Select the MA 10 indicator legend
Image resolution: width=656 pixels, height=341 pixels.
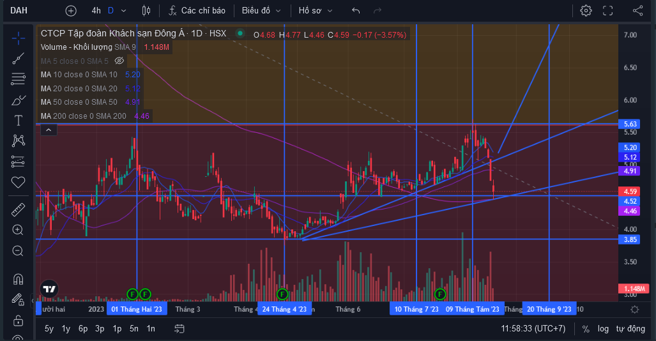79,75
